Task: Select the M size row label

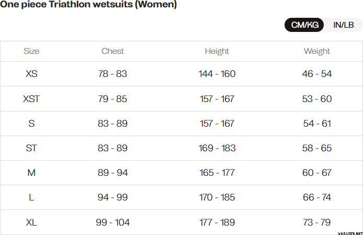Action: [31, 172]
